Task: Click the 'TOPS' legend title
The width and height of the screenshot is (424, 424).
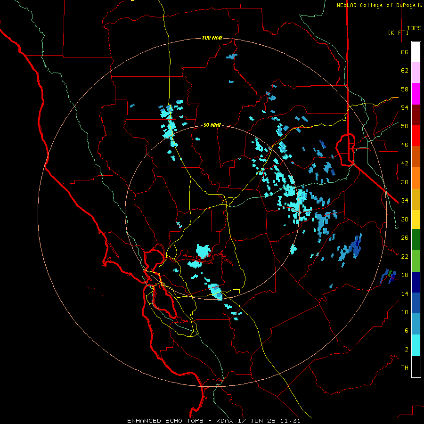Action: pyautogui.click(x=414, y=28)
